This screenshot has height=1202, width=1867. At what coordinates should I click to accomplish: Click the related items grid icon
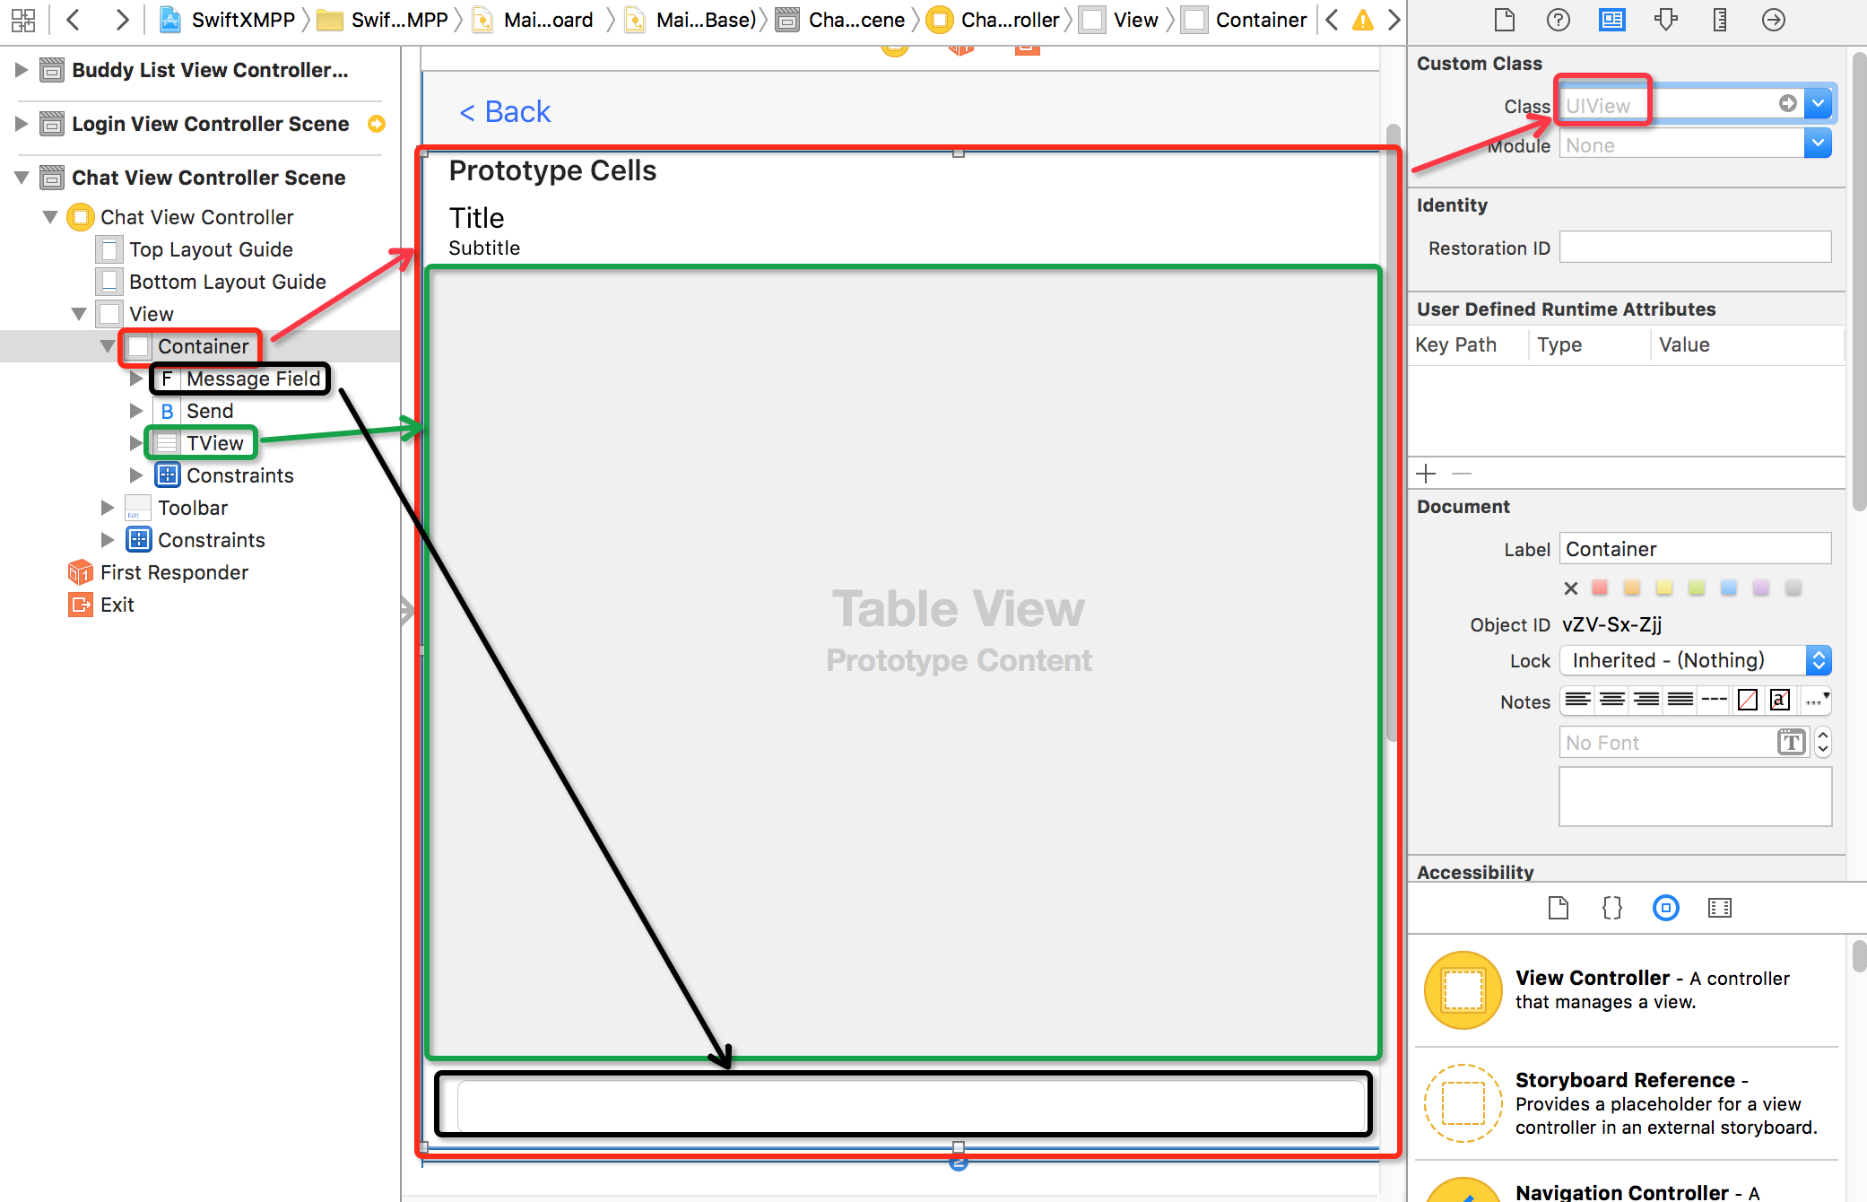coord(23,20)
